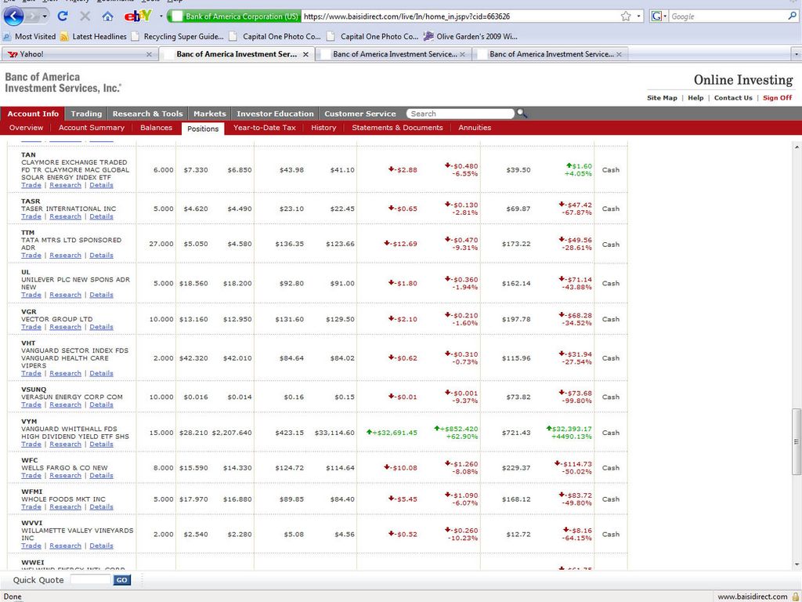Click into the Quick Quote input field
The height and width of the screenshot is (602, 802).
click(91, 580)
